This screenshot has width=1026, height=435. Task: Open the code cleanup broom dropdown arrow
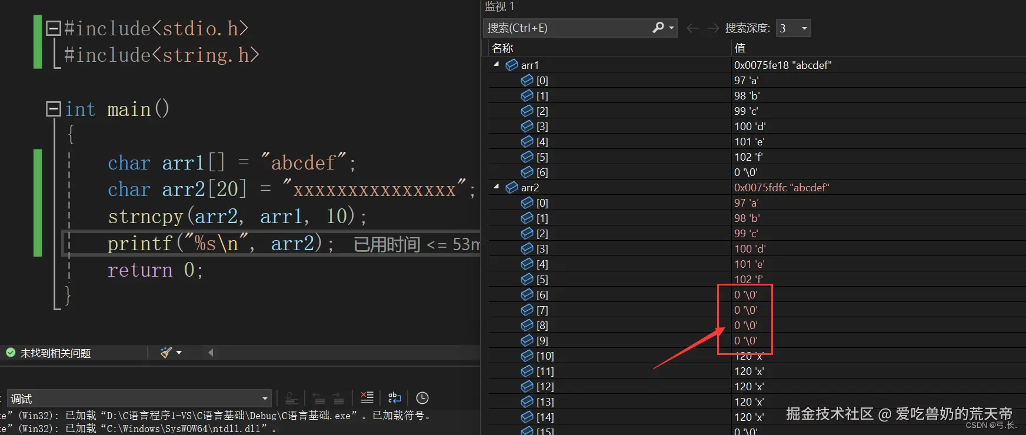click(179, 353)
